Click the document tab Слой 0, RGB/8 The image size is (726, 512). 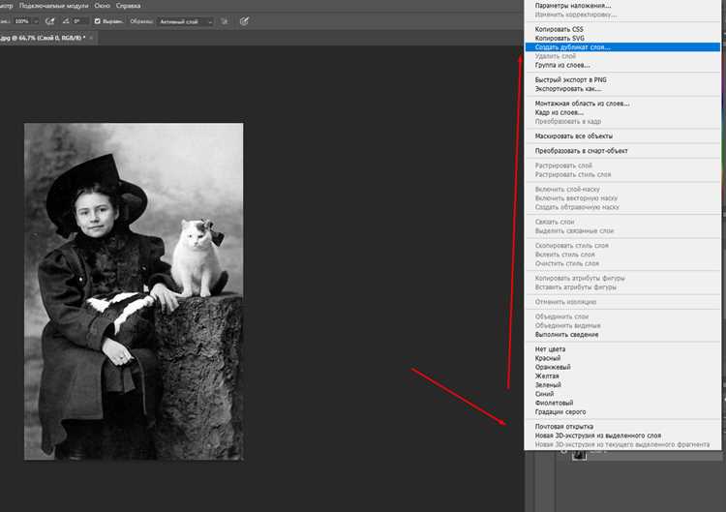(x=43, y=38)
